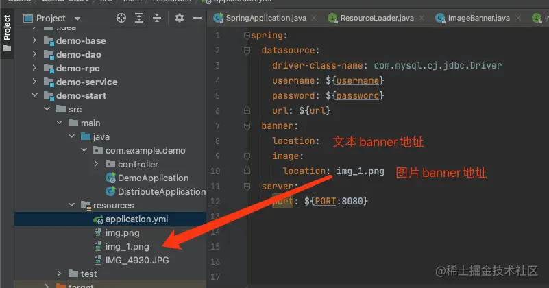Expand the controller package
Image resolution: width=549 pixels, height=288 pixels.
(x=96, y=164)
